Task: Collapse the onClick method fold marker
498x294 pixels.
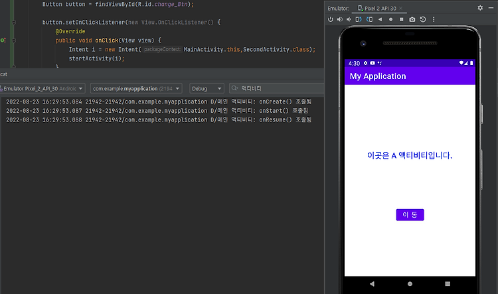Action: [14, 40]
